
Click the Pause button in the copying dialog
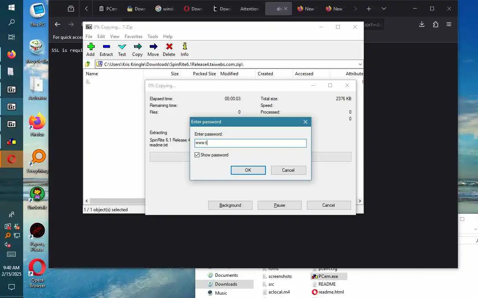point(279,205)
